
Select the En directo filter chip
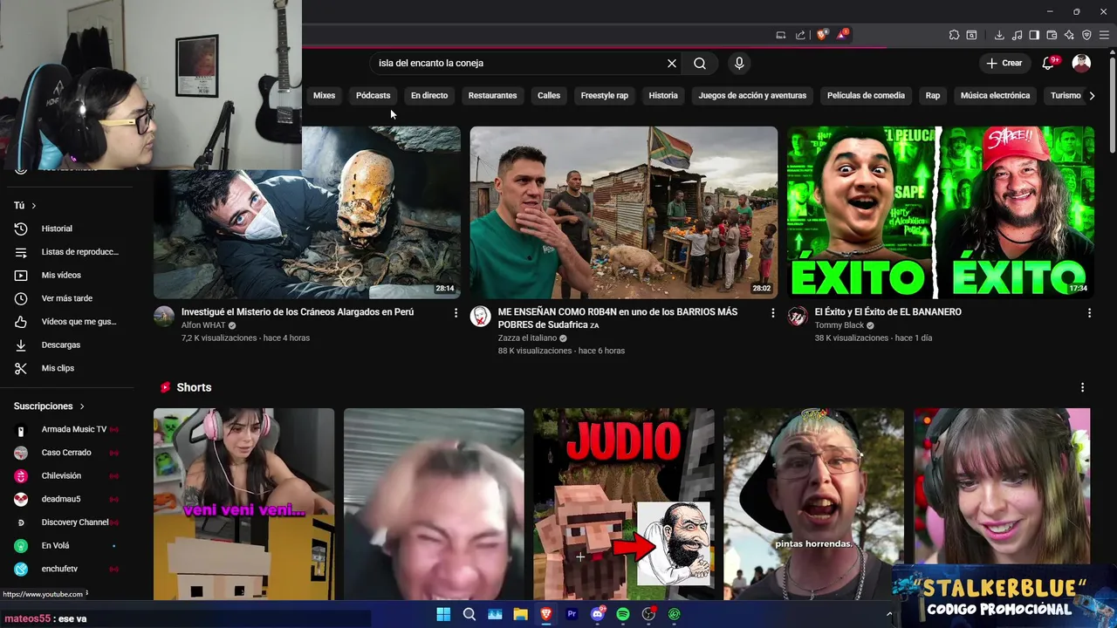[x=429, y=96]
